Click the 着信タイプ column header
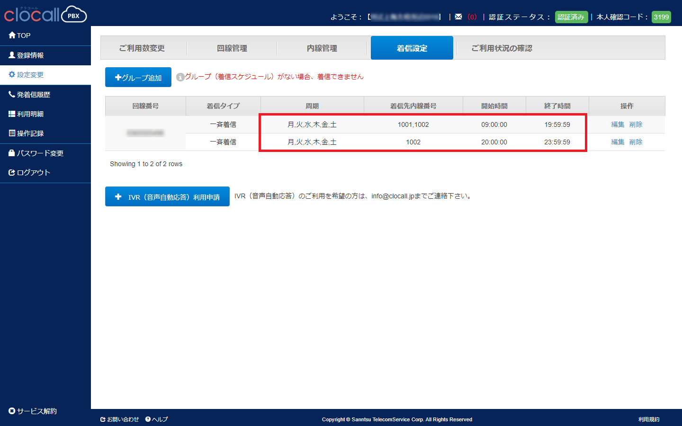Screen dimensions: 682x426 (223, 106)
